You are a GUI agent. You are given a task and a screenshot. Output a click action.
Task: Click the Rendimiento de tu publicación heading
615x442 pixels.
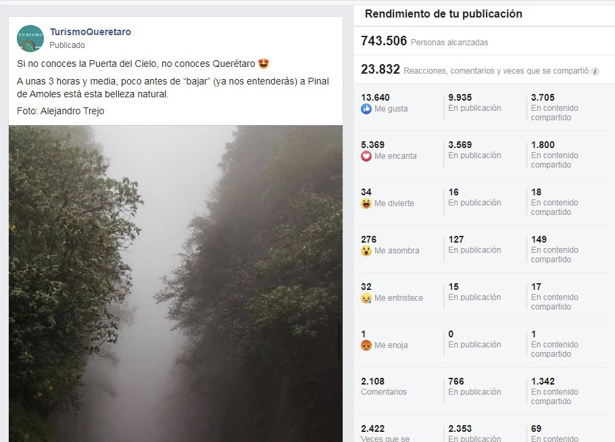[443, 14]
